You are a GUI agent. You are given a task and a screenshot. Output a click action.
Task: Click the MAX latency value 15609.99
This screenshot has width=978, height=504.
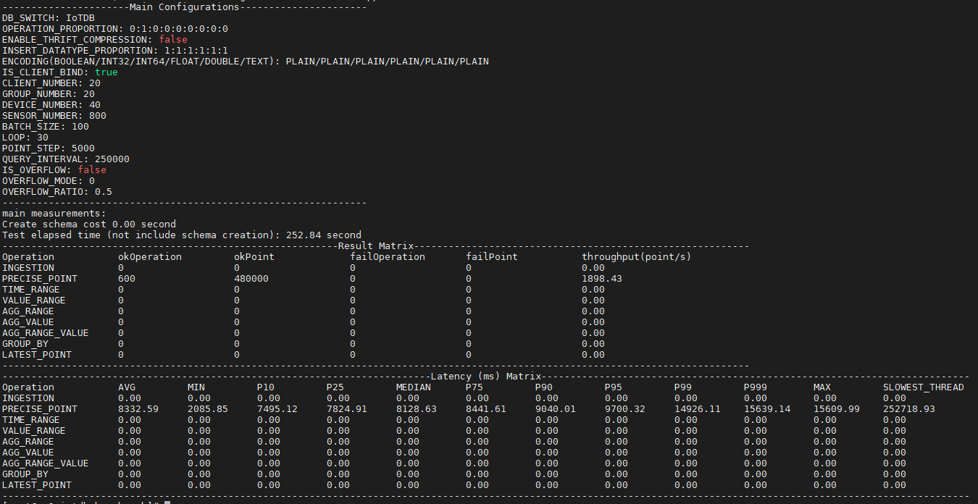[x=837, y=409]
